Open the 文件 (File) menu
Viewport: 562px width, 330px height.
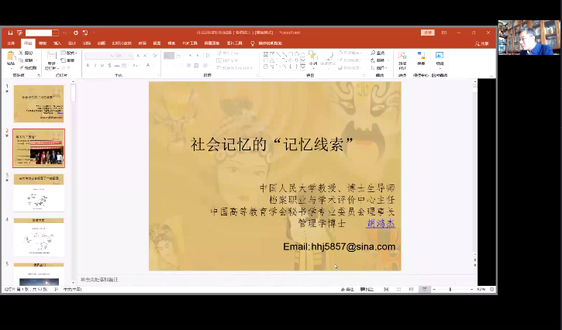point(11,43)
